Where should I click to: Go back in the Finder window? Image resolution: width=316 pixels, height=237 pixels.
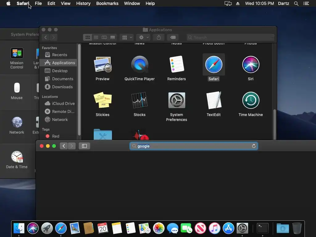(x=46, y=37)
